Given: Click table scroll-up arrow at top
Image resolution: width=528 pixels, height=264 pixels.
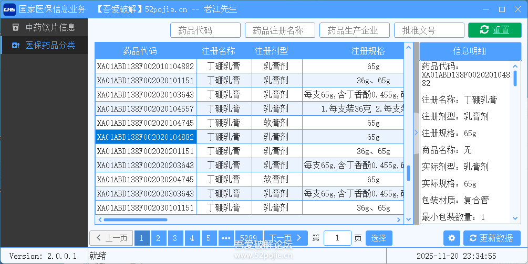Looking at the screenshot, I should tap(408, 47).
